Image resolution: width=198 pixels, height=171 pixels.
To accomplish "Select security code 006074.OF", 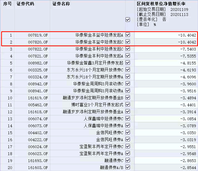I will click(x=38, y=119).
